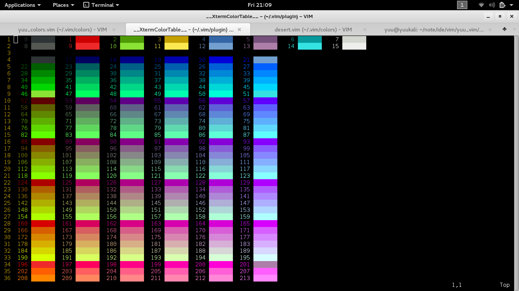Image resolution: width=519 pixels, height=291 pixels.
Task: Click the color number 123
Action: click(245, 176)
